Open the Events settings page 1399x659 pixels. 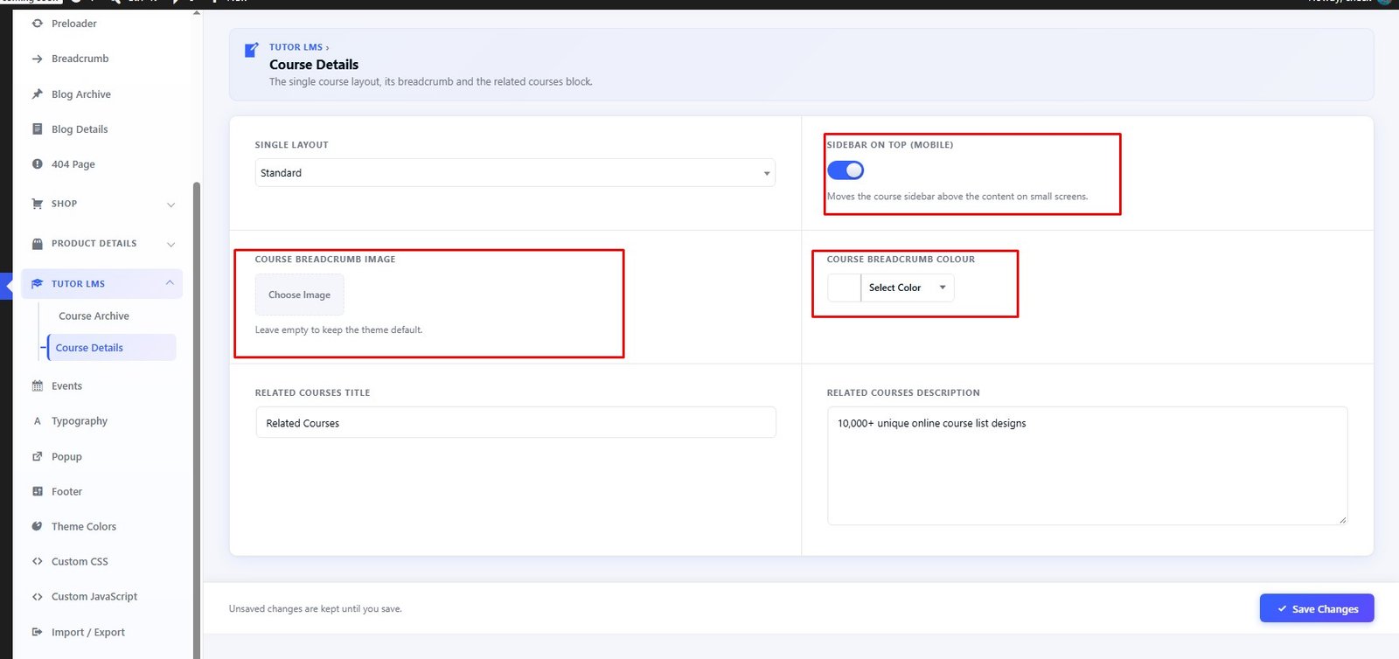point(66,385)
